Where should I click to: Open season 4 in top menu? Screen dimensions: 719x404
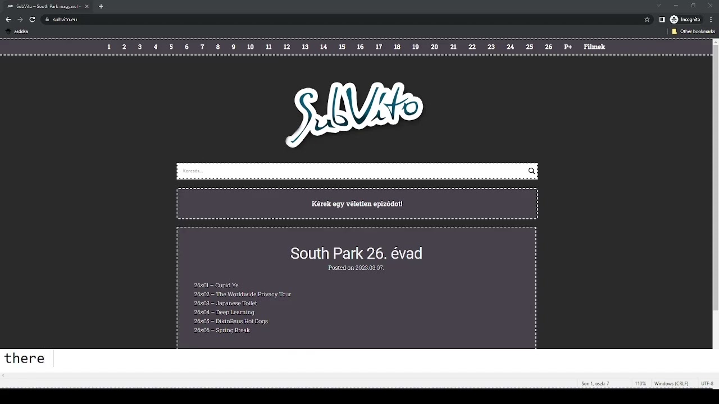[x=156, y=47]
